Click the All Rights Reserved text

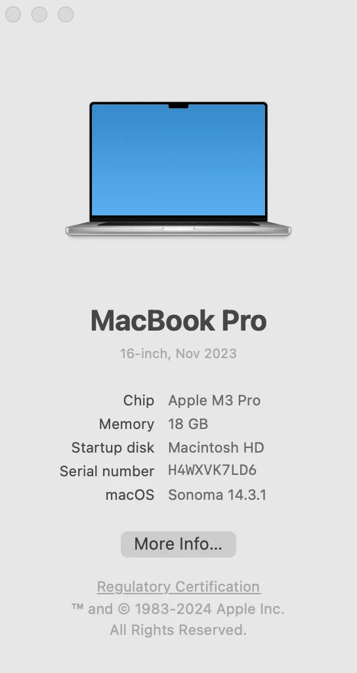(178, 630)
